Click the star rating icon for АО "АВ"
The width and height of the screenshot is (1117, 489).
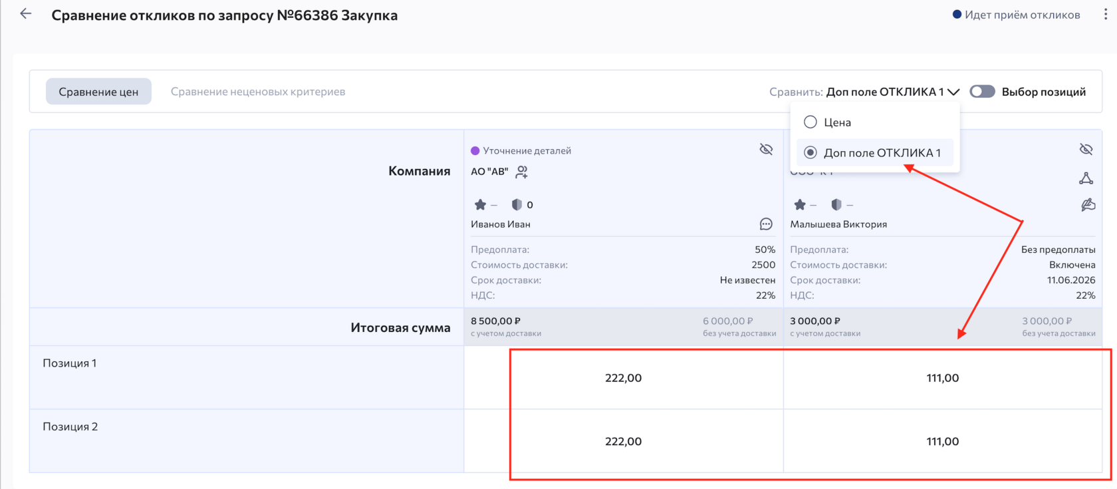click(x=480, y=204)
